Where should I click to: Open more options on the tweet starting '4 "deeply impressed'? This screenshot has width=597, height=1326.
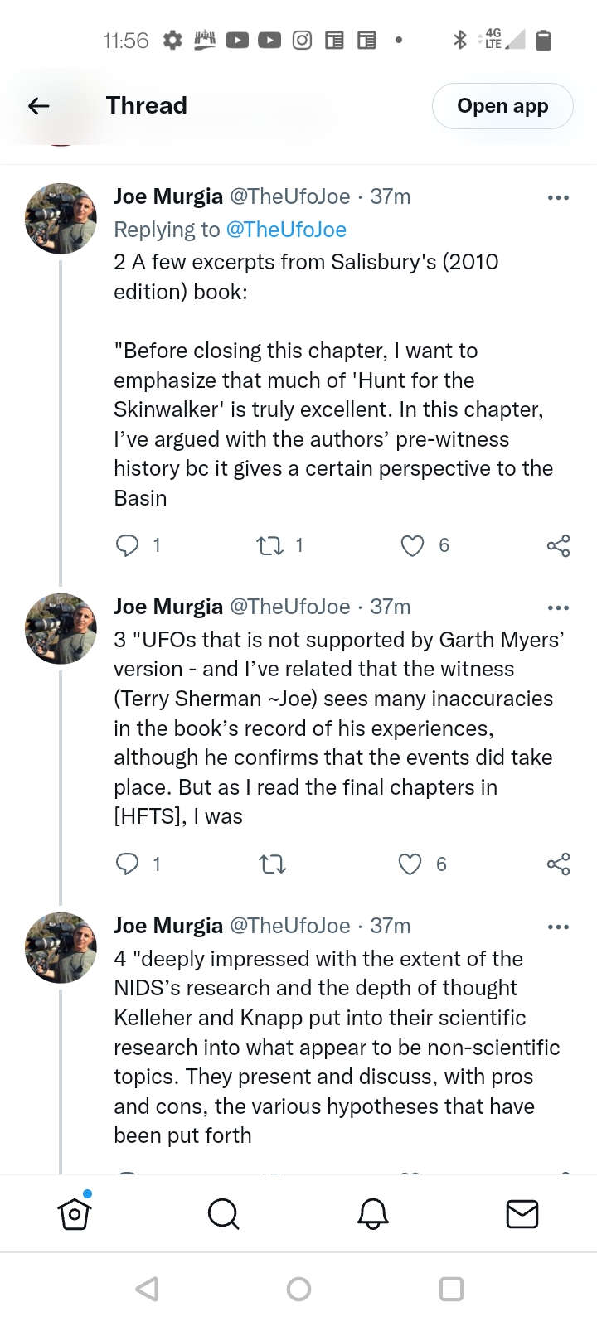coord(558,927)
